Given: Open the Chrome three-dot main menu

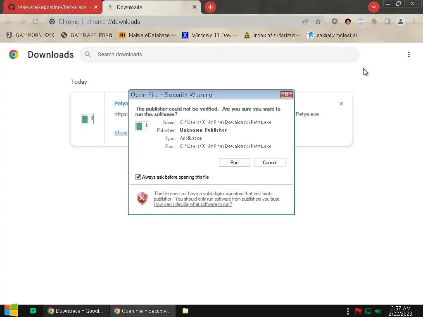Looking at the screenshot, I should 414,21.
